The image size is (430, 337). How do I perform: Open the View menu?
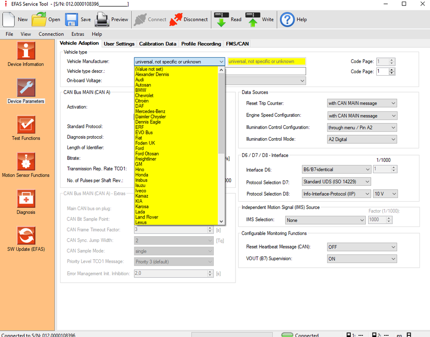pos(26,34)
